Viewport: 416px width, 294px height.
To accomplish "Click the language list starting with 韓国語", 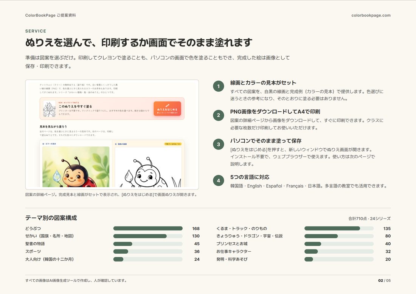I will (308, 186).
